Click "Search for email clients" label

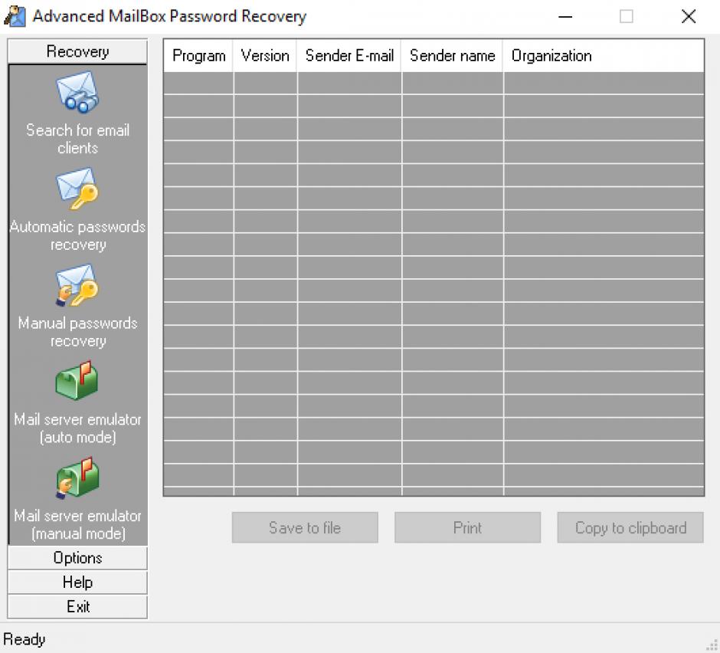click(77, 139)
